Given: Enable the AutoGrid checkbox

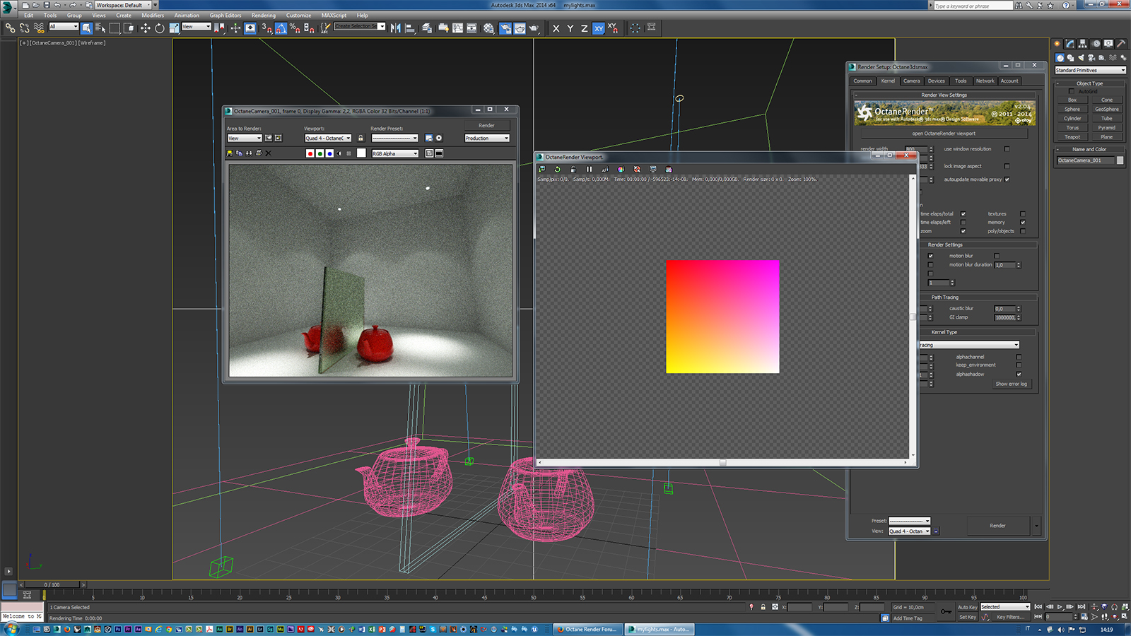Looking at the screenshot, I should (x=1072, y=91).
